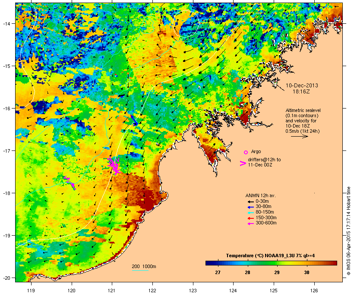Screen dimensions: 354x294
Task: Click the colorbar tick label 29
Action: coord(277,272)
